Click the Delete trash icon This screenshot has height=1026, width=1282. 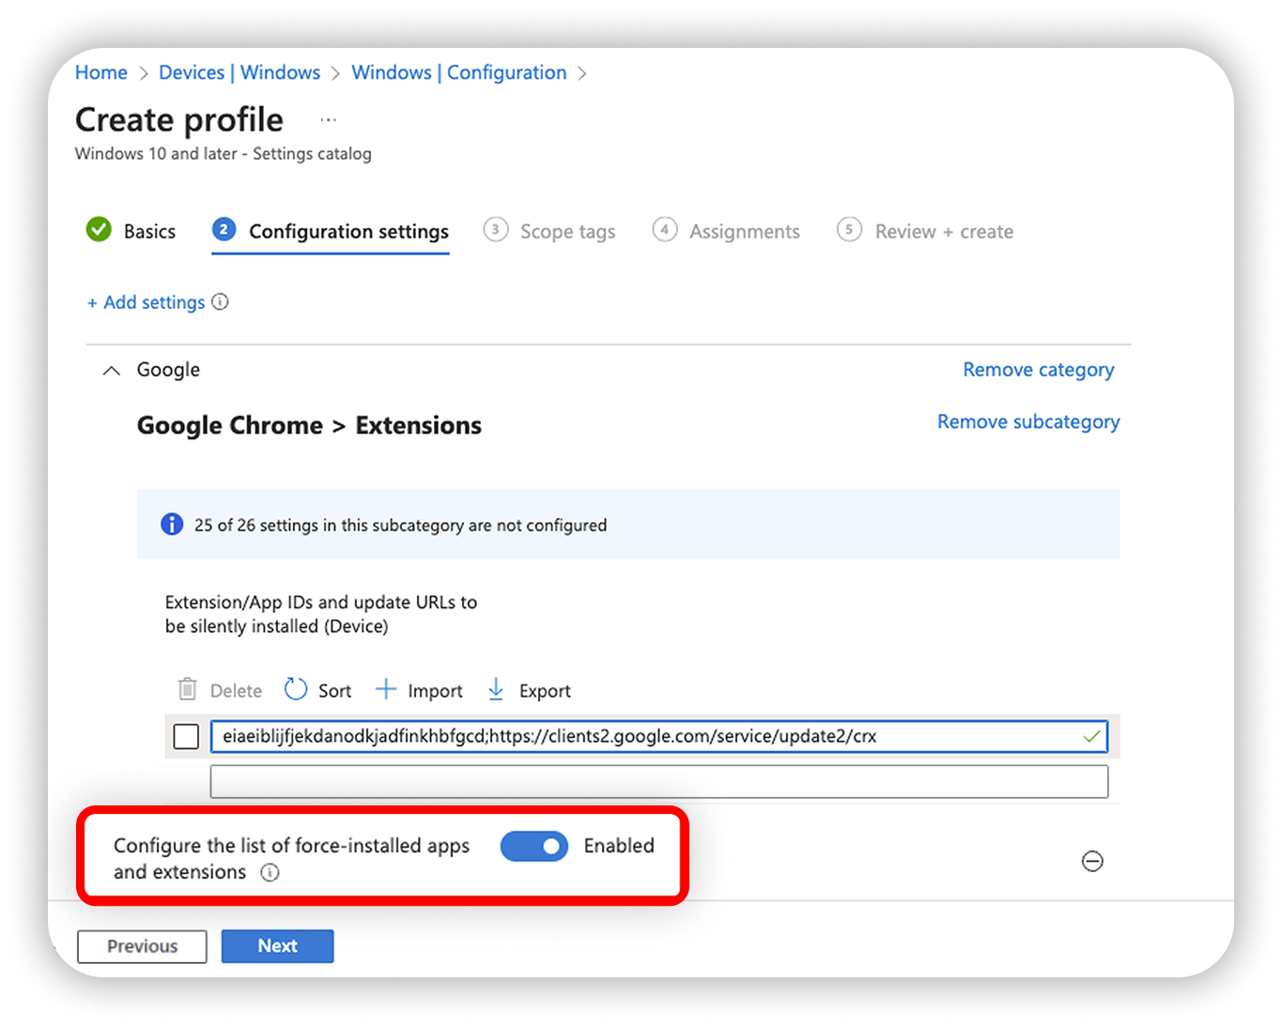click(188, 690)
